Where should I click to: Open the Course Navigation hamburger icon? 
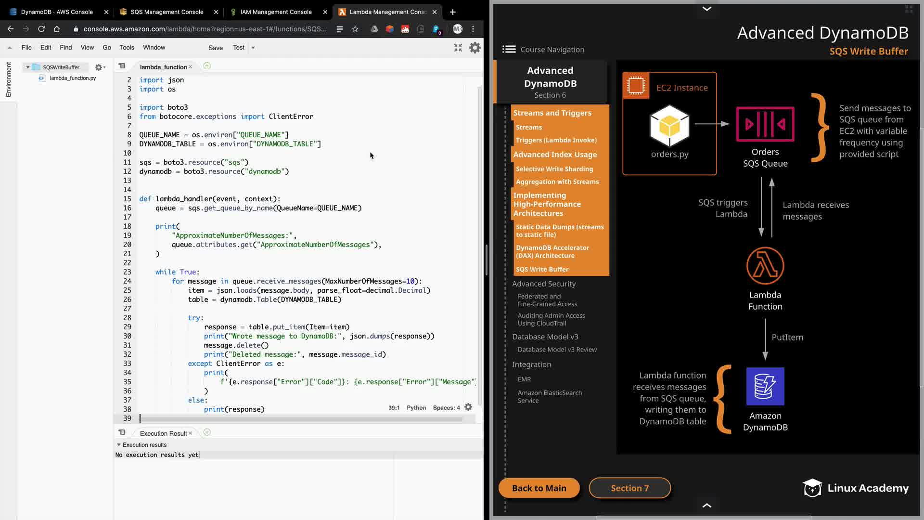tap(509, 49)
